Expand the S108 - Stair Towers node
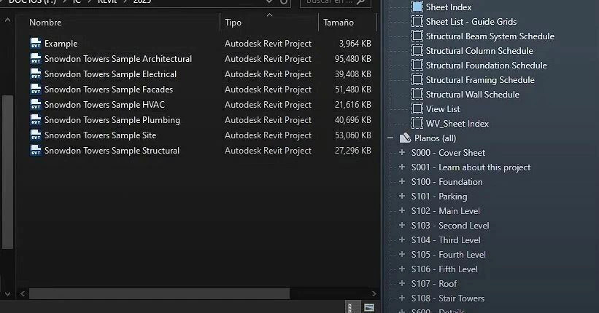 [402, 298]
